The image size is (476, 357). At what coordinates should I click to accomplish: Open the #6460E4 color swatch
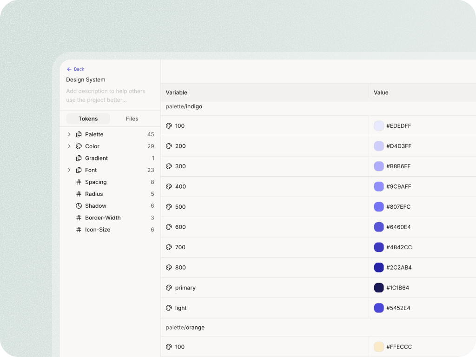[379, 227]
